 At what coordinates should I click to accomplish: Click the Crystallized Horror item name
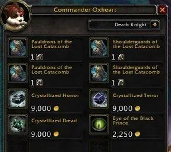click(x=55, y=96)
